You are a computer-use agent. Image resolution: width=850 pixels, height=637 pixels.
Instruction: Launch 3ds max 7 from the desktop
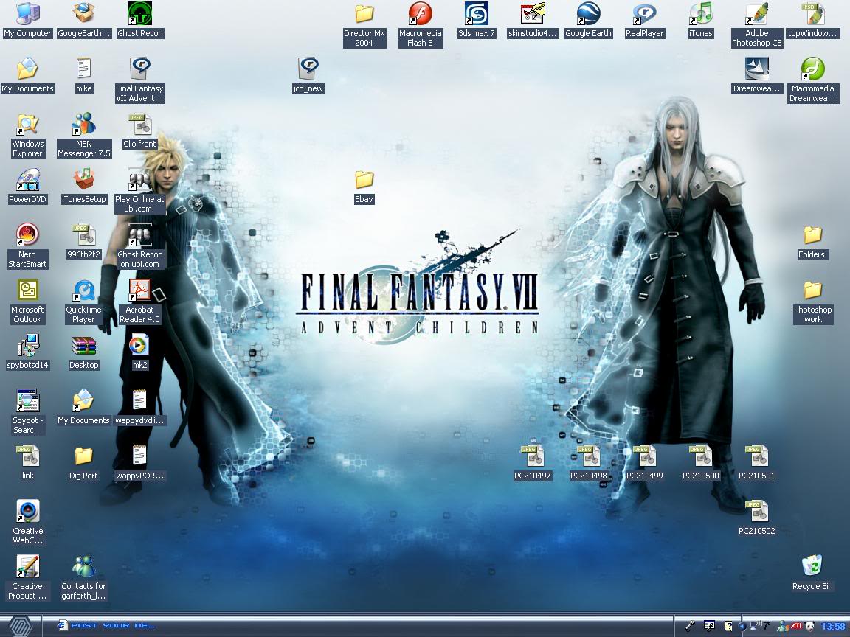pos(476,14)
